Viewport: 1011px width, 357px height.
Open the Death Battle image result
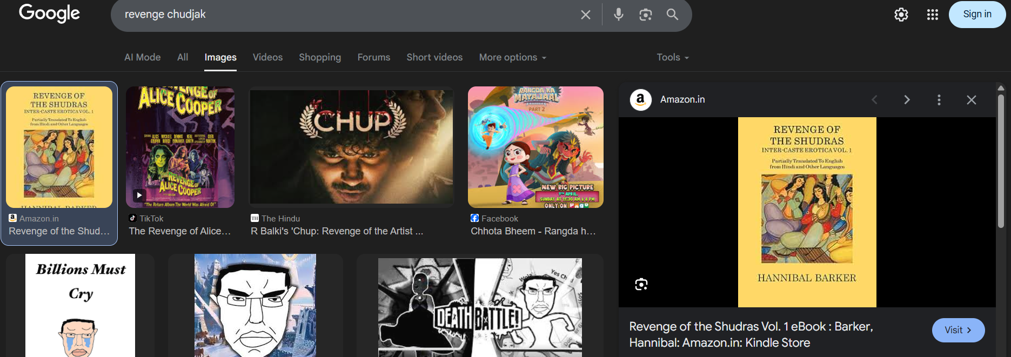pos(480,307)
